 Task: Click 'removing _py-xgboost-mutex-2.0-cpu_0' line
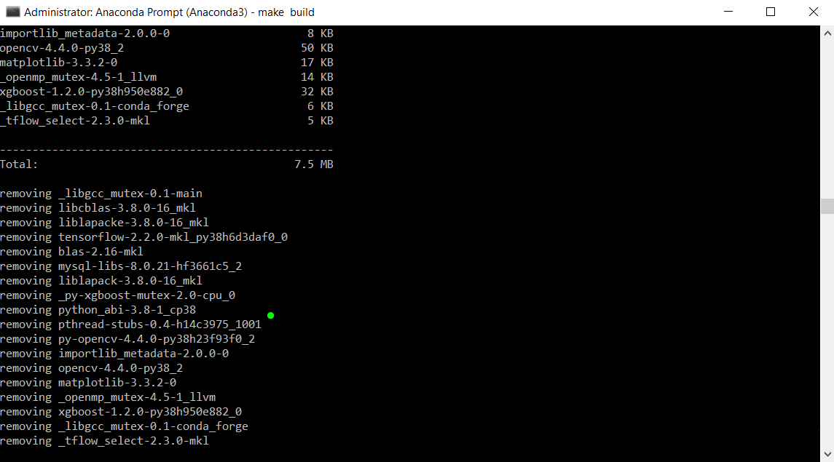pyautogui.click(x=117, y=295)
